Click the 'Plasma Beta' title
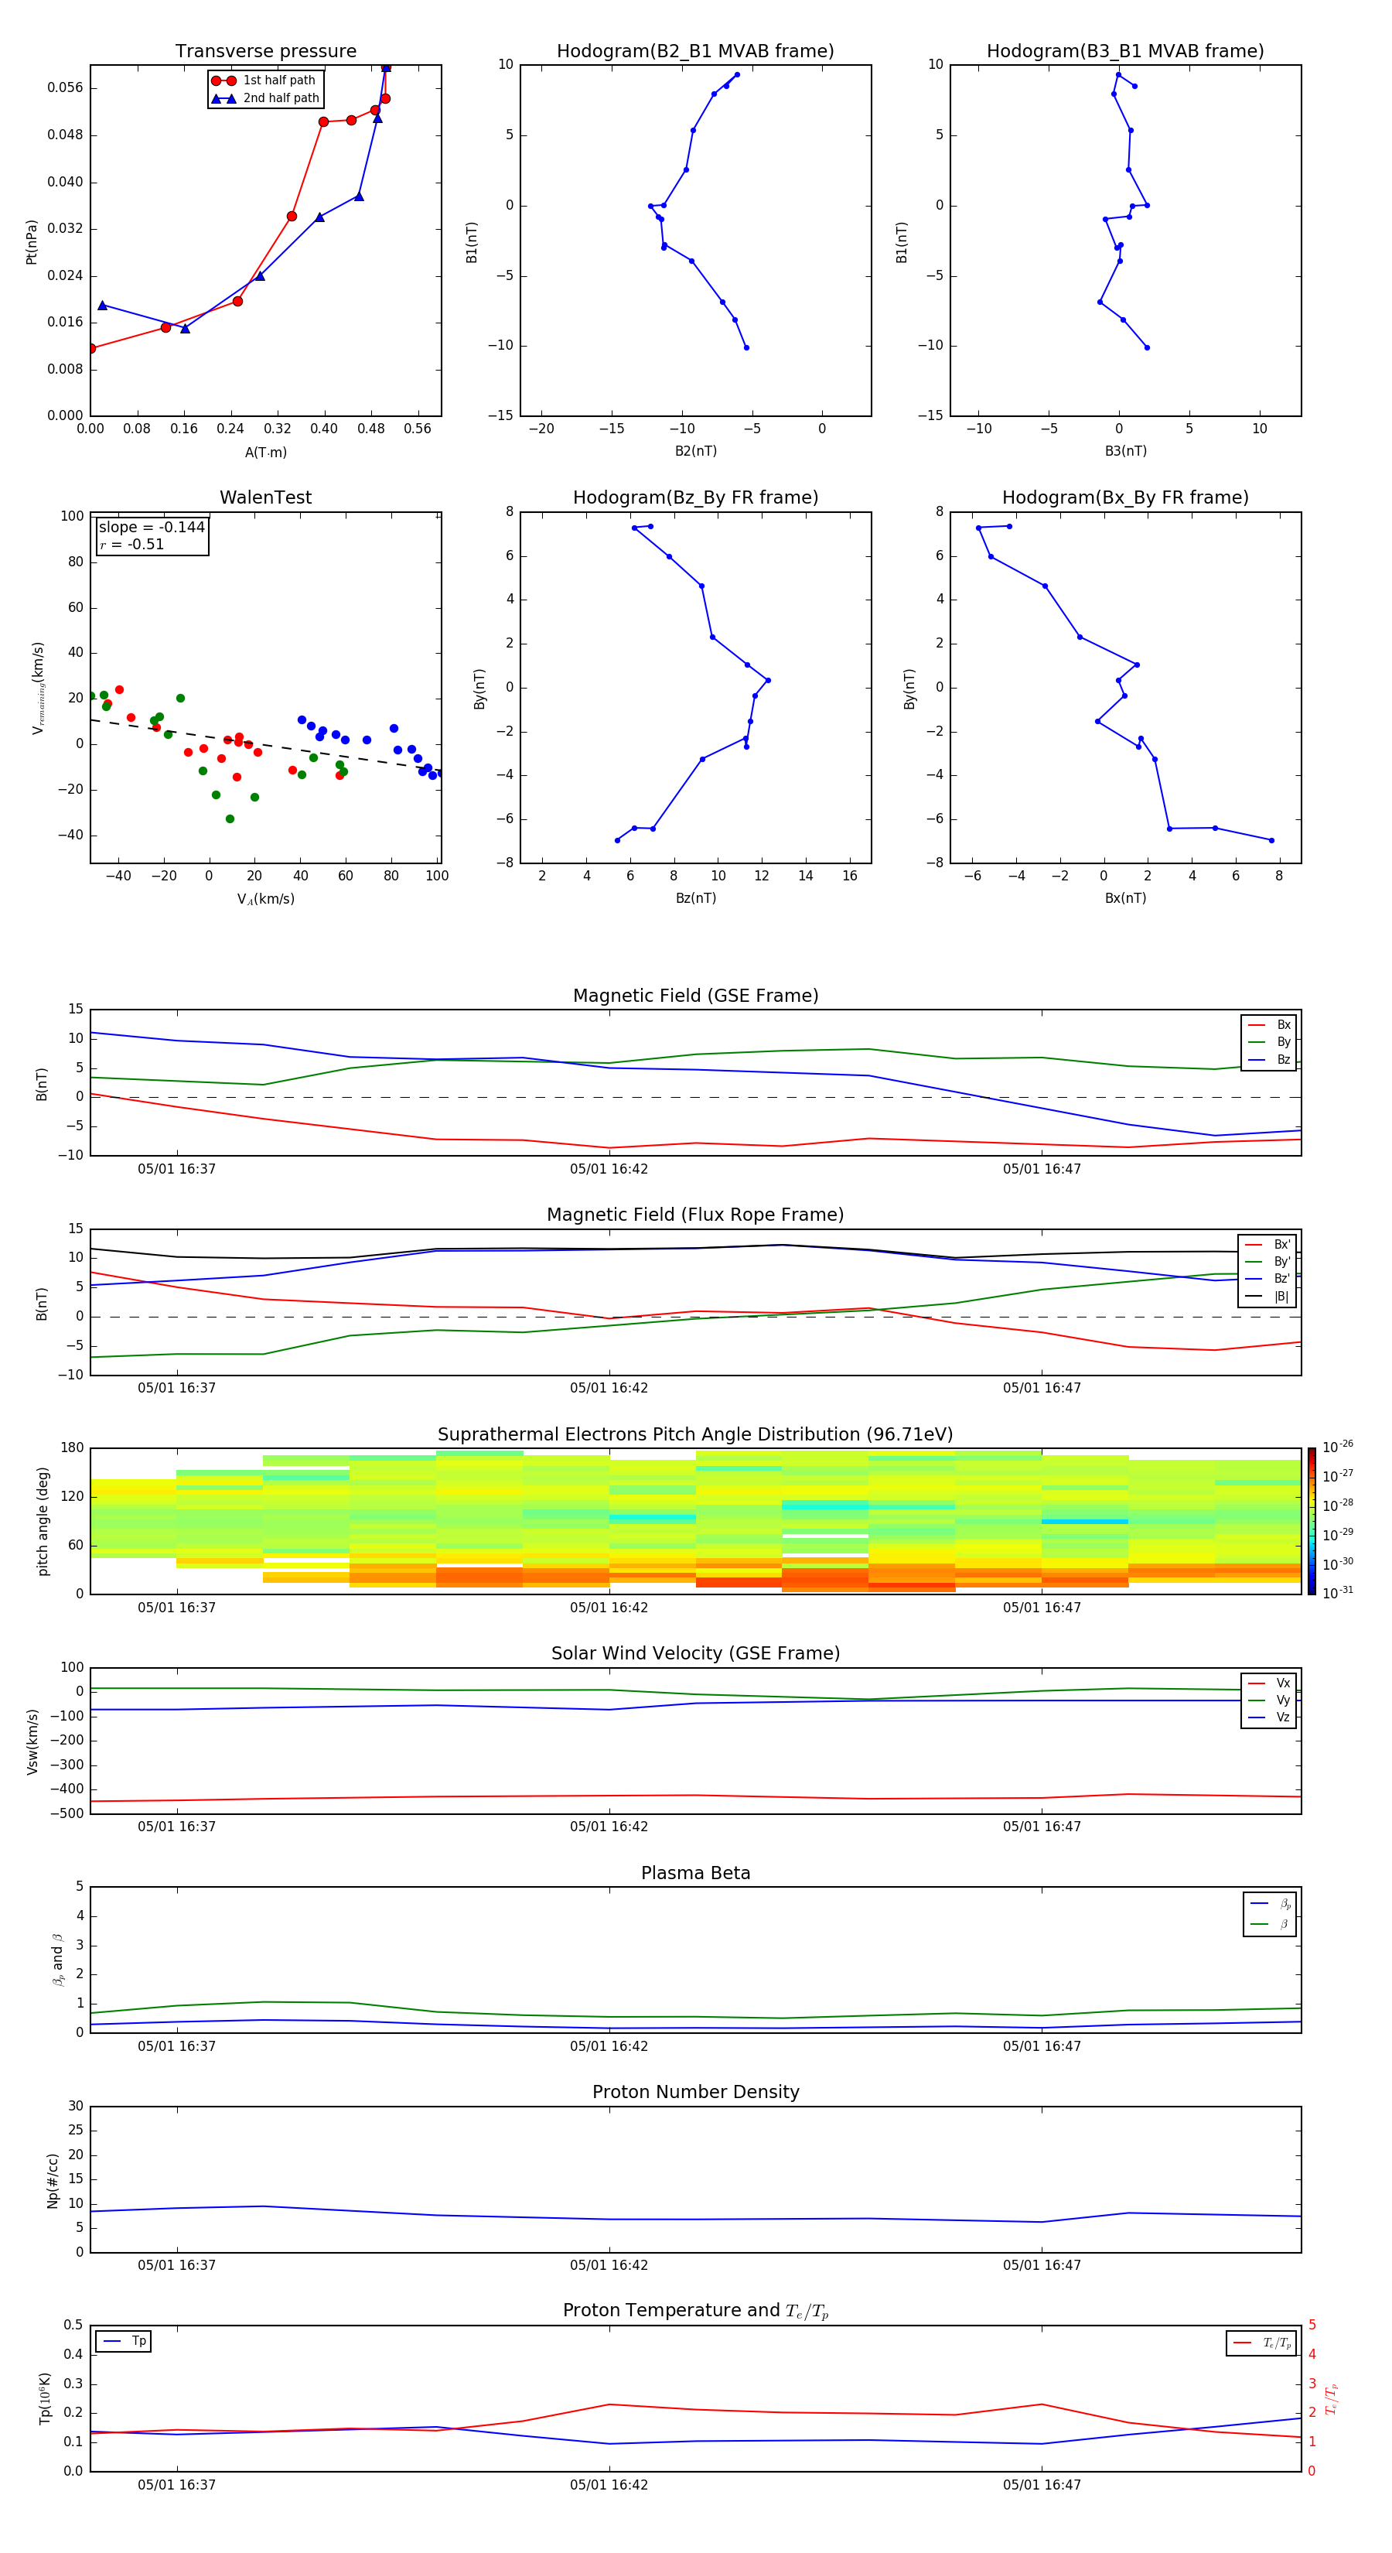Viewport: 1392px width, 2553px height. [x=695, y=1873]
